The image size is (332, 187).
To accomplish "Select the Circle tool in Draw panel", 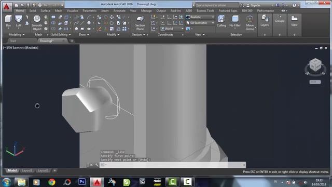I will click(89, 23).
